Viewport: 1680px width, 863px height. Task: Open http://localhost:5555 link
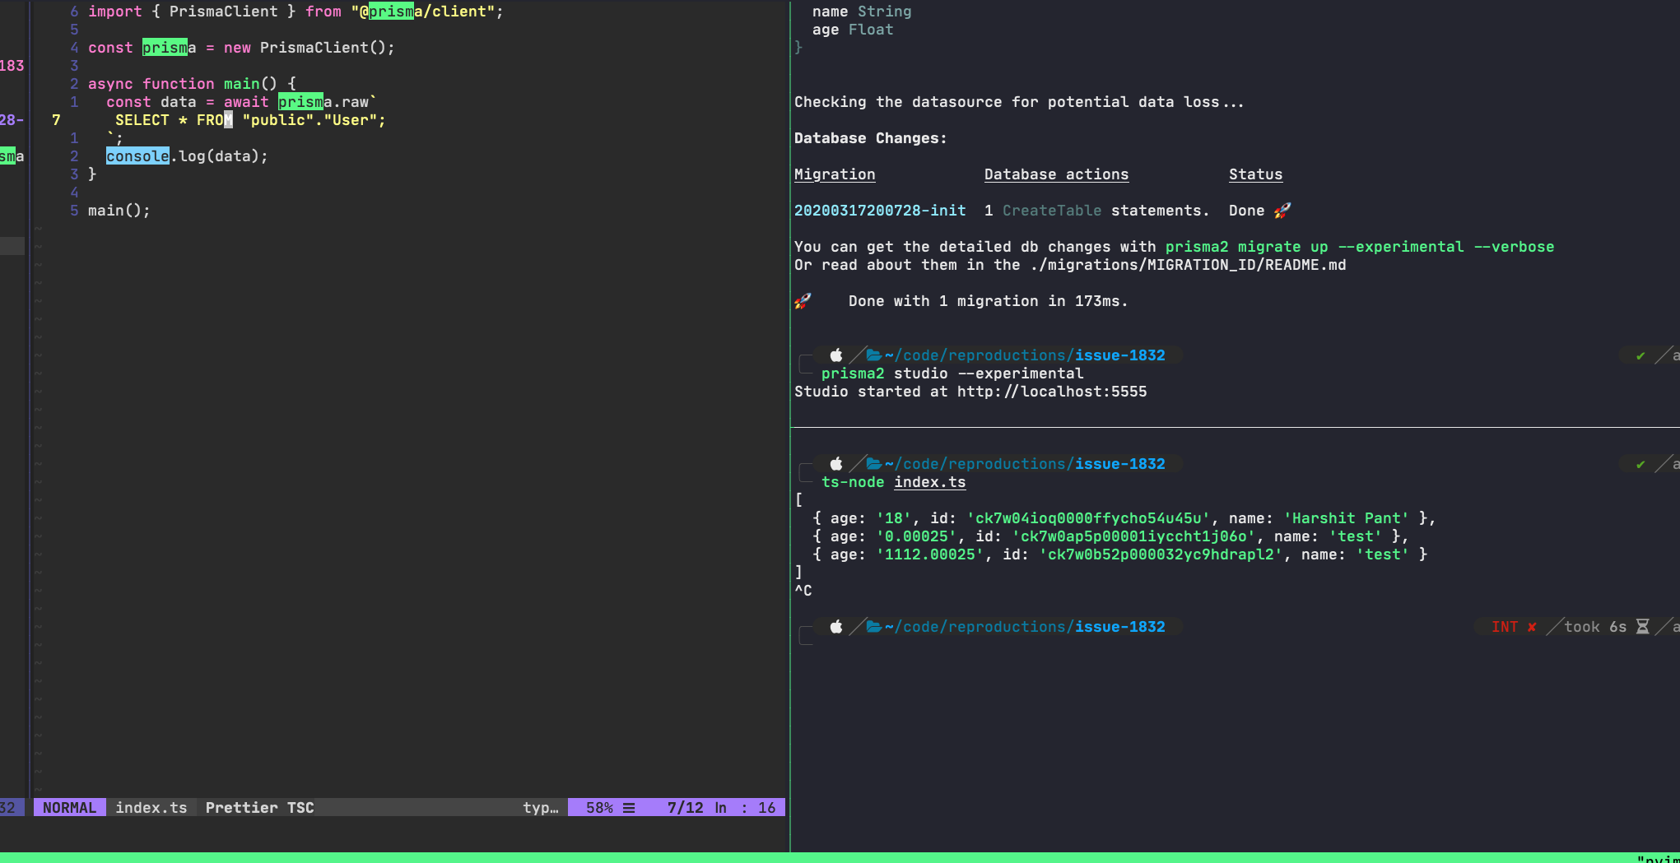coord(1052,392)
